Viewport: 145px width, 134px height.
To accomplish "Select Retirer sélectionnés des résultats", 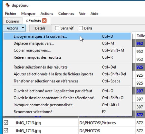I will pyautogui.click(x=67, y=67).
